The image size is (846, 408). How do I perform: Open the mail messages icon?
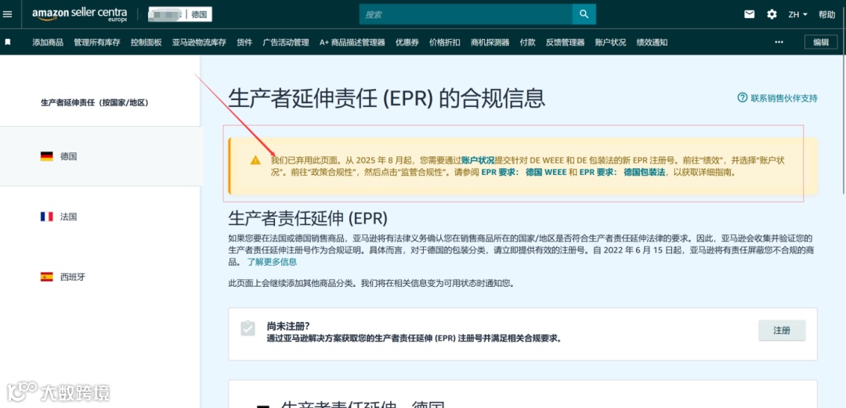[750, 15]
